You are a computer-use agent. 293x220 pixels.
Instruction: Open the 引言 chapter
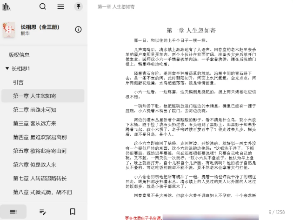pyautogui.click(x=18, y=82)
